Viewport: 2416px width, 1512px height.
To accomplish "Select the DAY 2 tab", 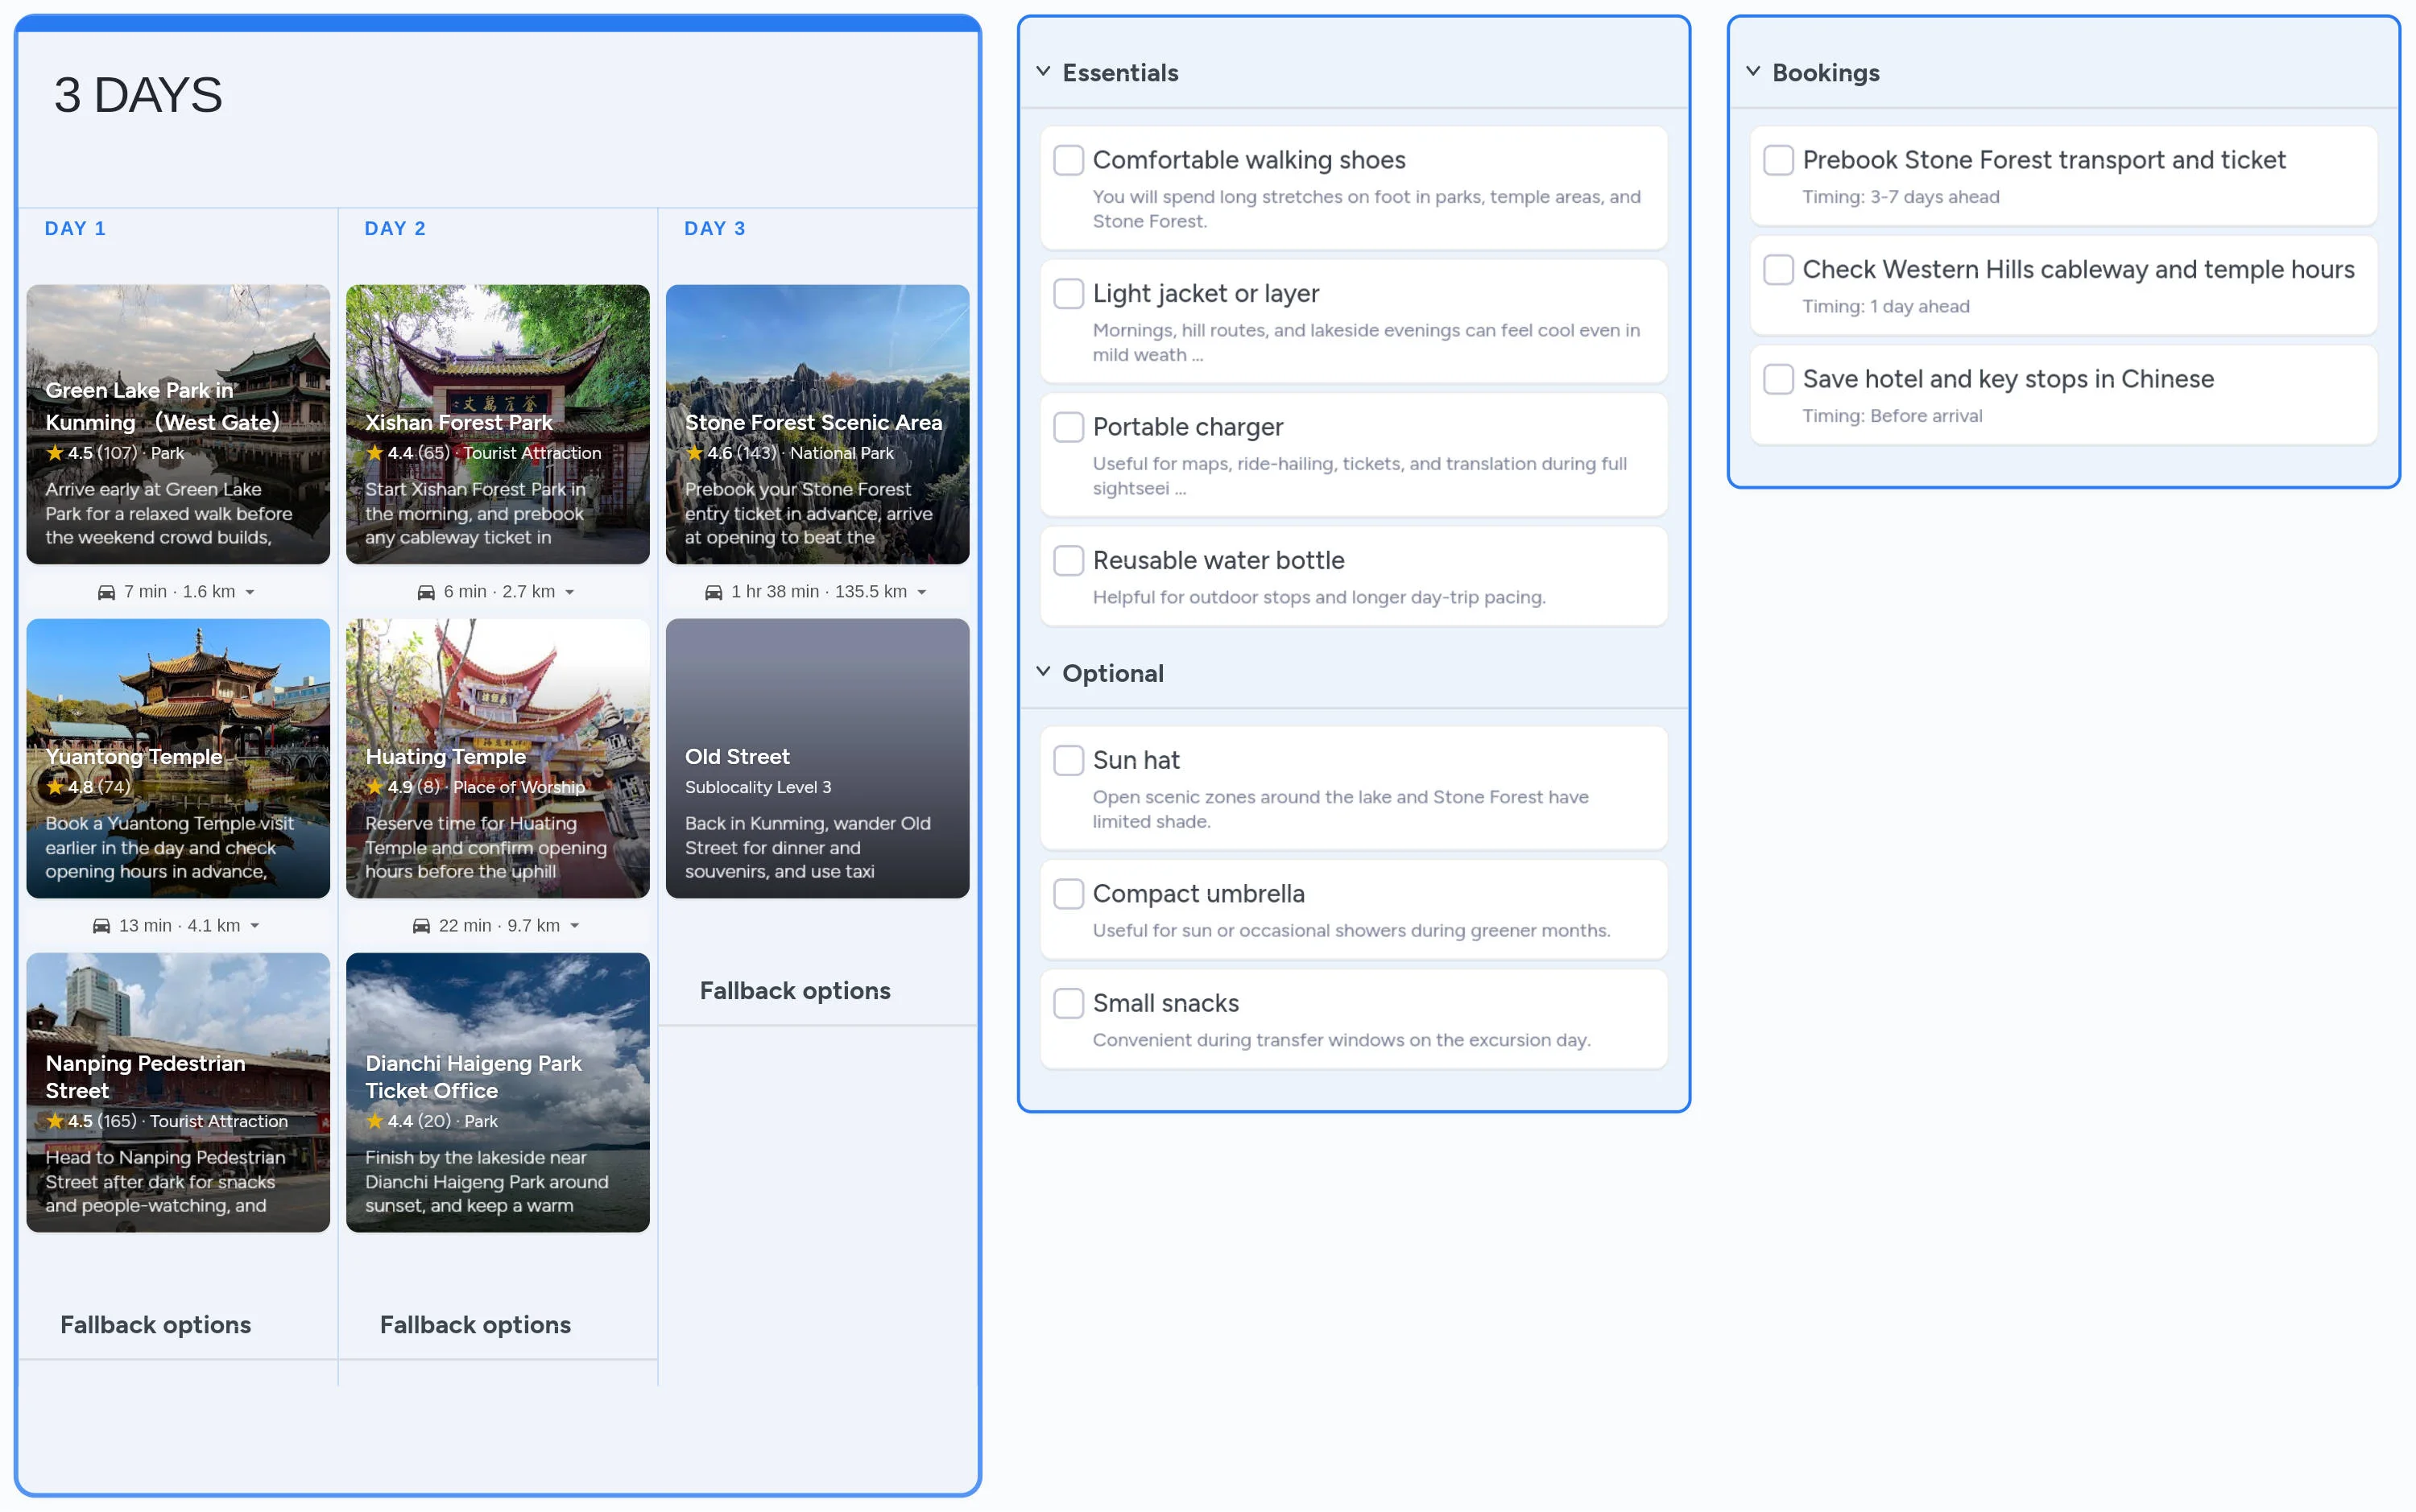I will click(394, 228).
